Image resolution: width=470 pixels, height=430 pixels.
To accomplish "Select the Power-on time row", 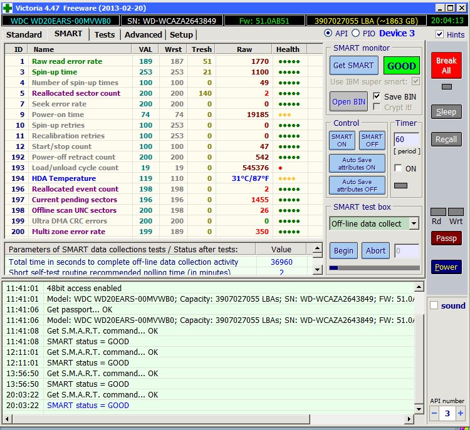I will (x=164, y=115).
